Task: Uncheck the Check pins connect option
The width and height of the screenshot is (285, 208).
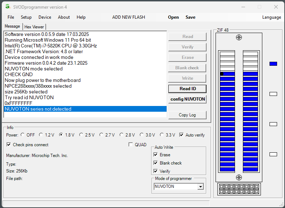Action: click(x=9, y=145)
